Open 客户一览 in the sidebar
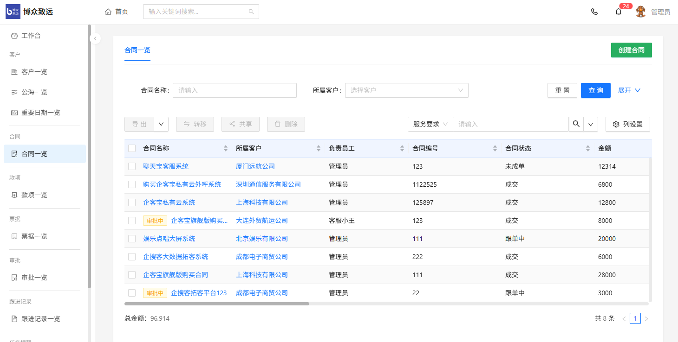 point(34,72)
